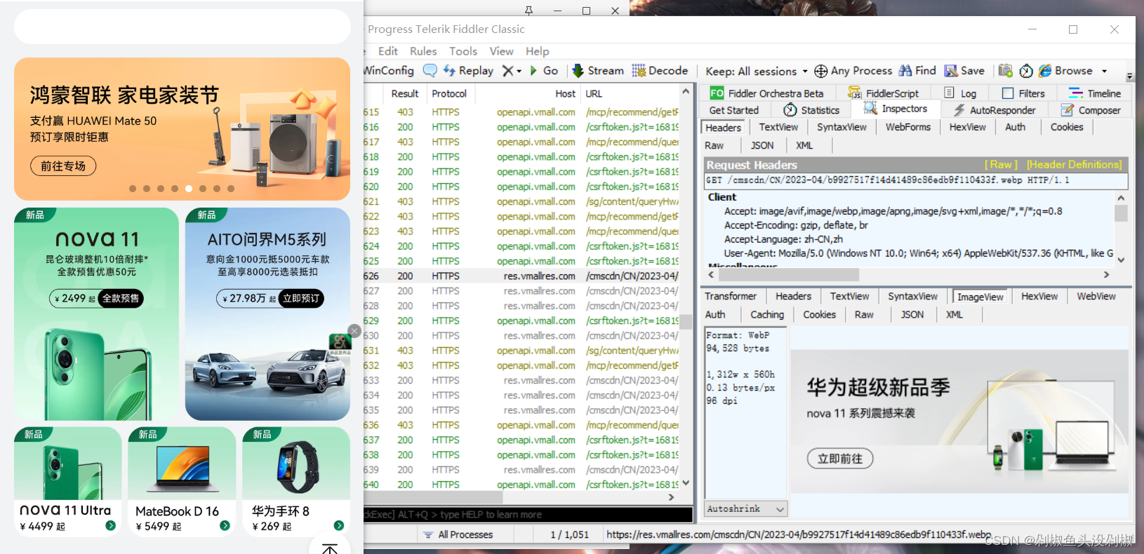Open the Edit menu
Screen dimensions: 1144x554
tap(387, 51)
